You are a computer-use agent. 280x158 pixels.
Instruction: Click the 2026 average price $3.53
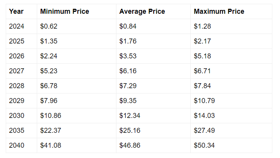[128, 56]
